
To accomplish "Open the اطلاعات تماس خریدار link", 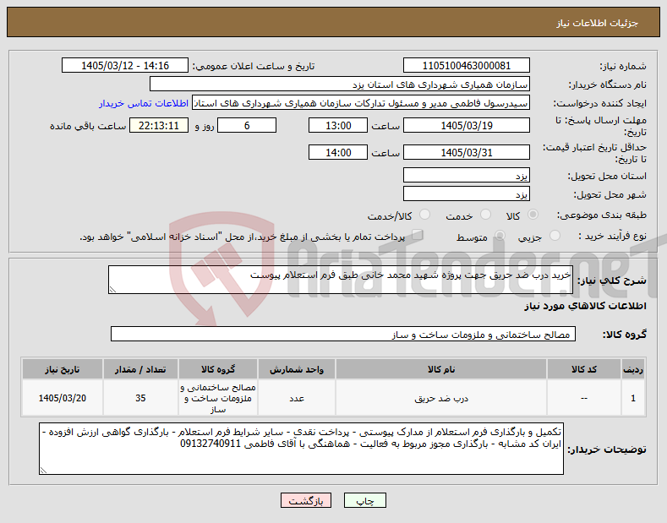I will click(x=144, y=103).
